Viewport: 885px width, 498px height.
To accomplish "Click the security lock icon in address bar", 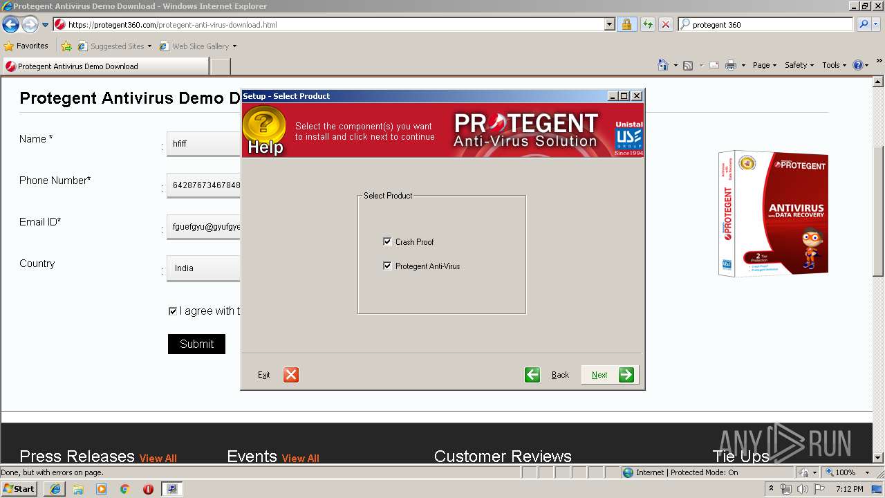I will [x=626, y=25].
